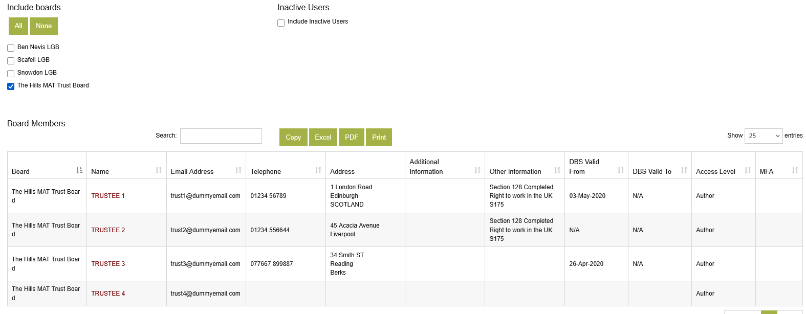Open the Show entries dropdown
The width and height of the screenshot is (806, 314).
763,136
